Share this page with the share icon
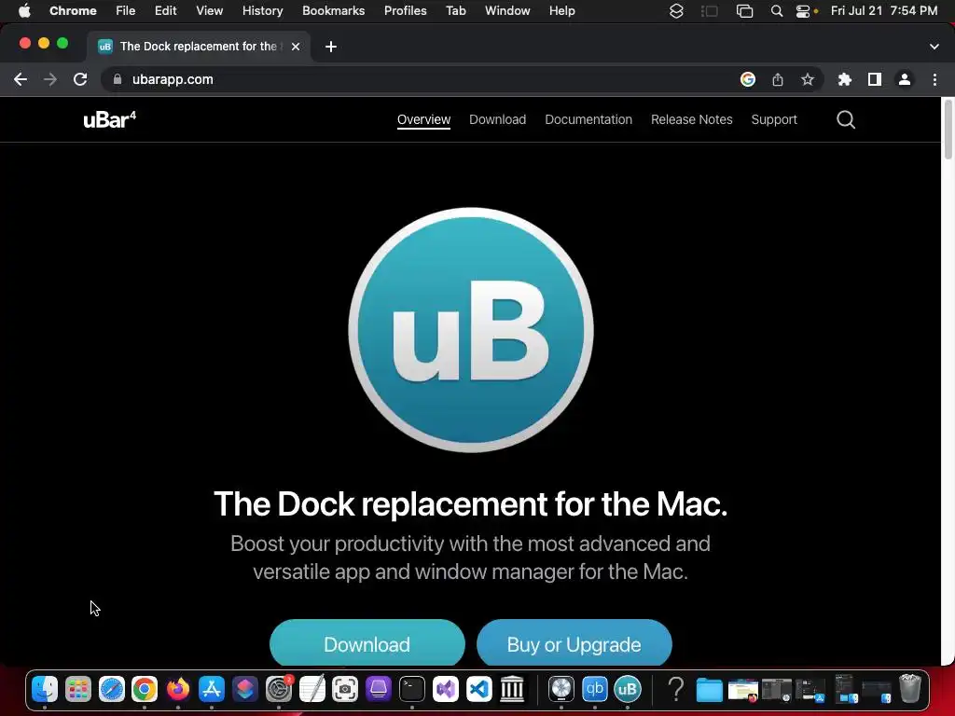Screen dimensions: 955x716 click(x=777, y=79)
